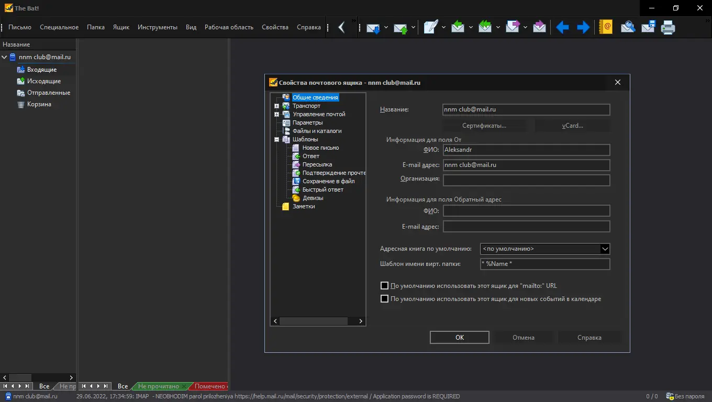
Task: Click the white left chevron in the toolbar
Action: tap(341, 27)
